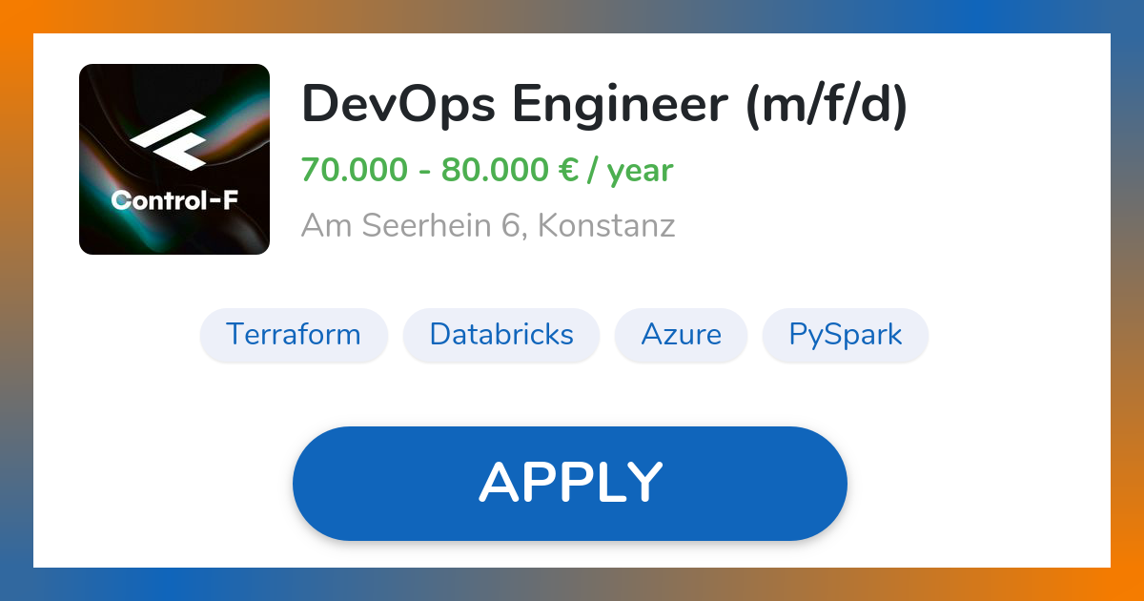This screenshot has height=601, width=1144.
Task: Click the 70.000 - 80.000 € salary range
Action: 440,171
